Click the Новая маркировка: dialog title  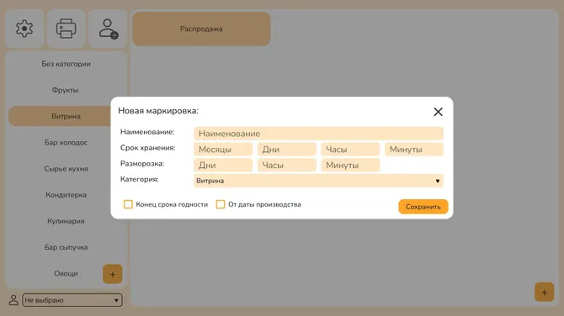[158, 111]
